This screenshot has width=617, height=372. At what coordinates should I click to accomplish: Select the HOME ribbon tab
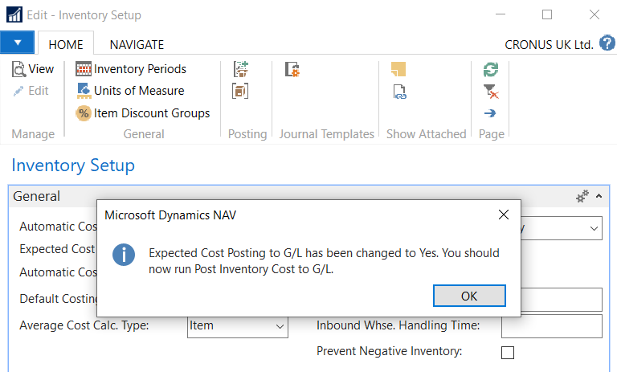tap(66, 45)
